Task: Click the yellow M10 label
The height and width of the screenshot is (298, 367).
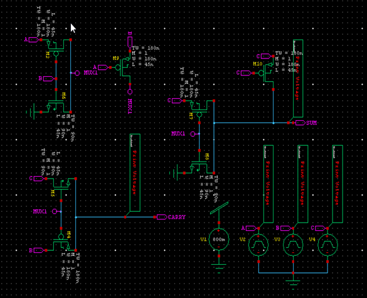Action: click(x=258, y=63)
